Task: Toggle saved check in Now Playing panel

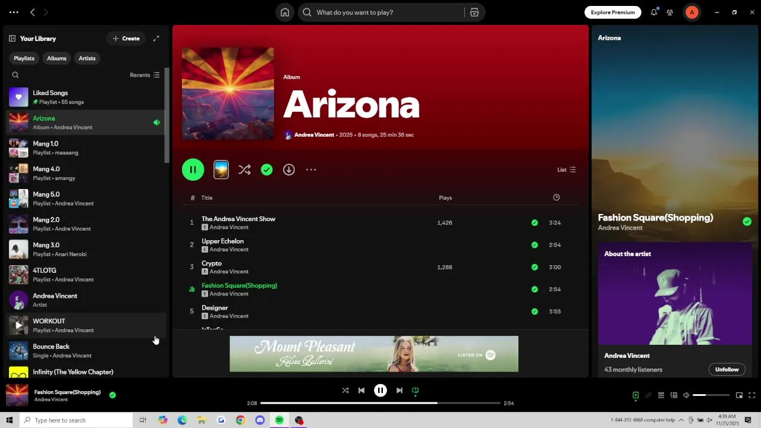Action: tap(747, 222)
